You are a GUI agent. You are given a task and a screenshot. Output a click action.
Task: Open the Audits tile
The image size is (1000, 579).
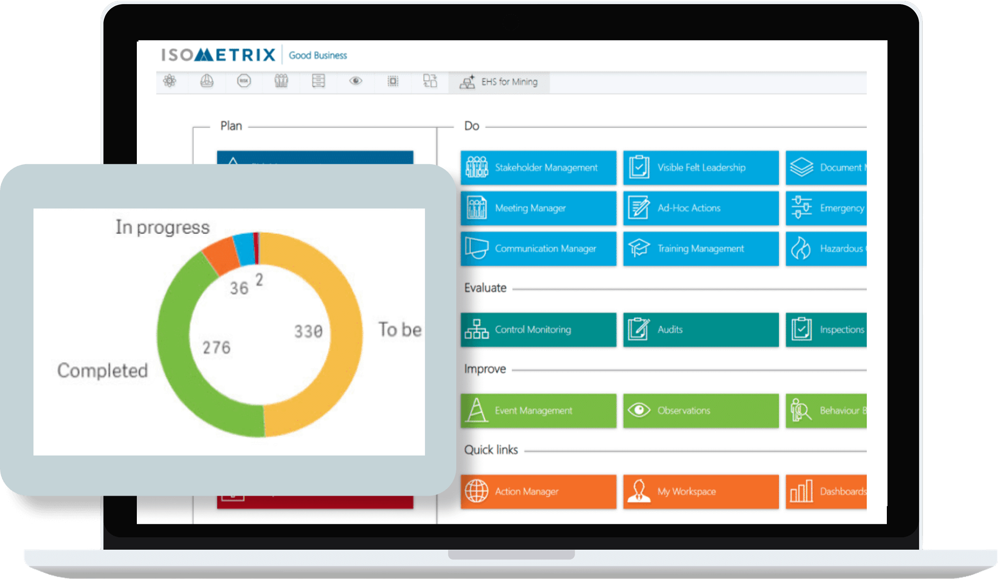[x=701, y=329]
